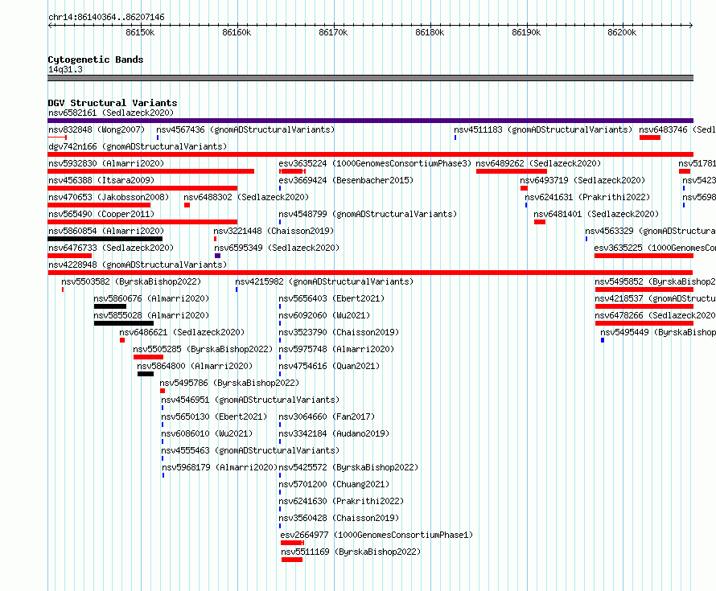Screen dimensions: 716x591
Task: Click the 86170k ruler position
Action: [x=333, y=32]
